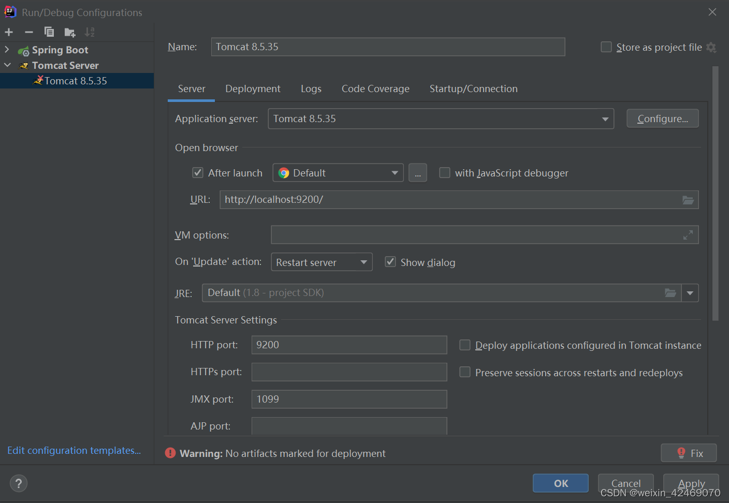The width and height of the screenshot is (729, 503).
Task: Click the Spring Boot leaf icon
Action: tap(23, 51)
